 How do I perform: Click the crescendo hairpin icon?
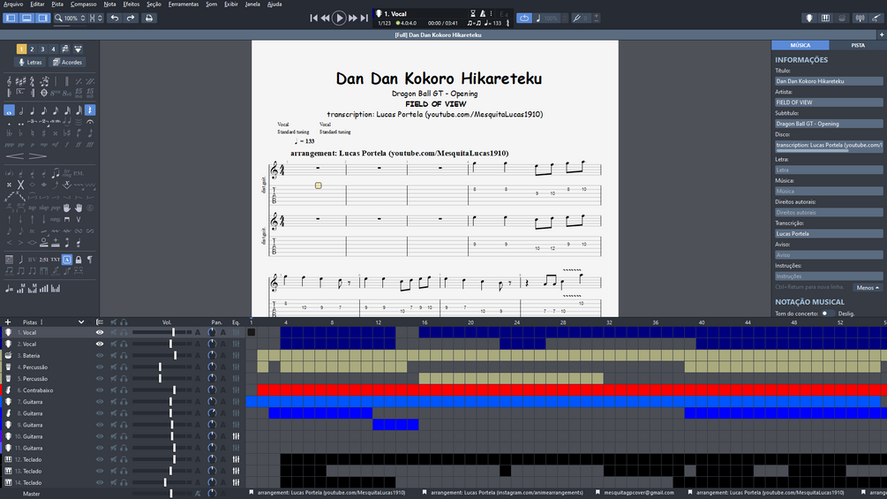point(15,156)
